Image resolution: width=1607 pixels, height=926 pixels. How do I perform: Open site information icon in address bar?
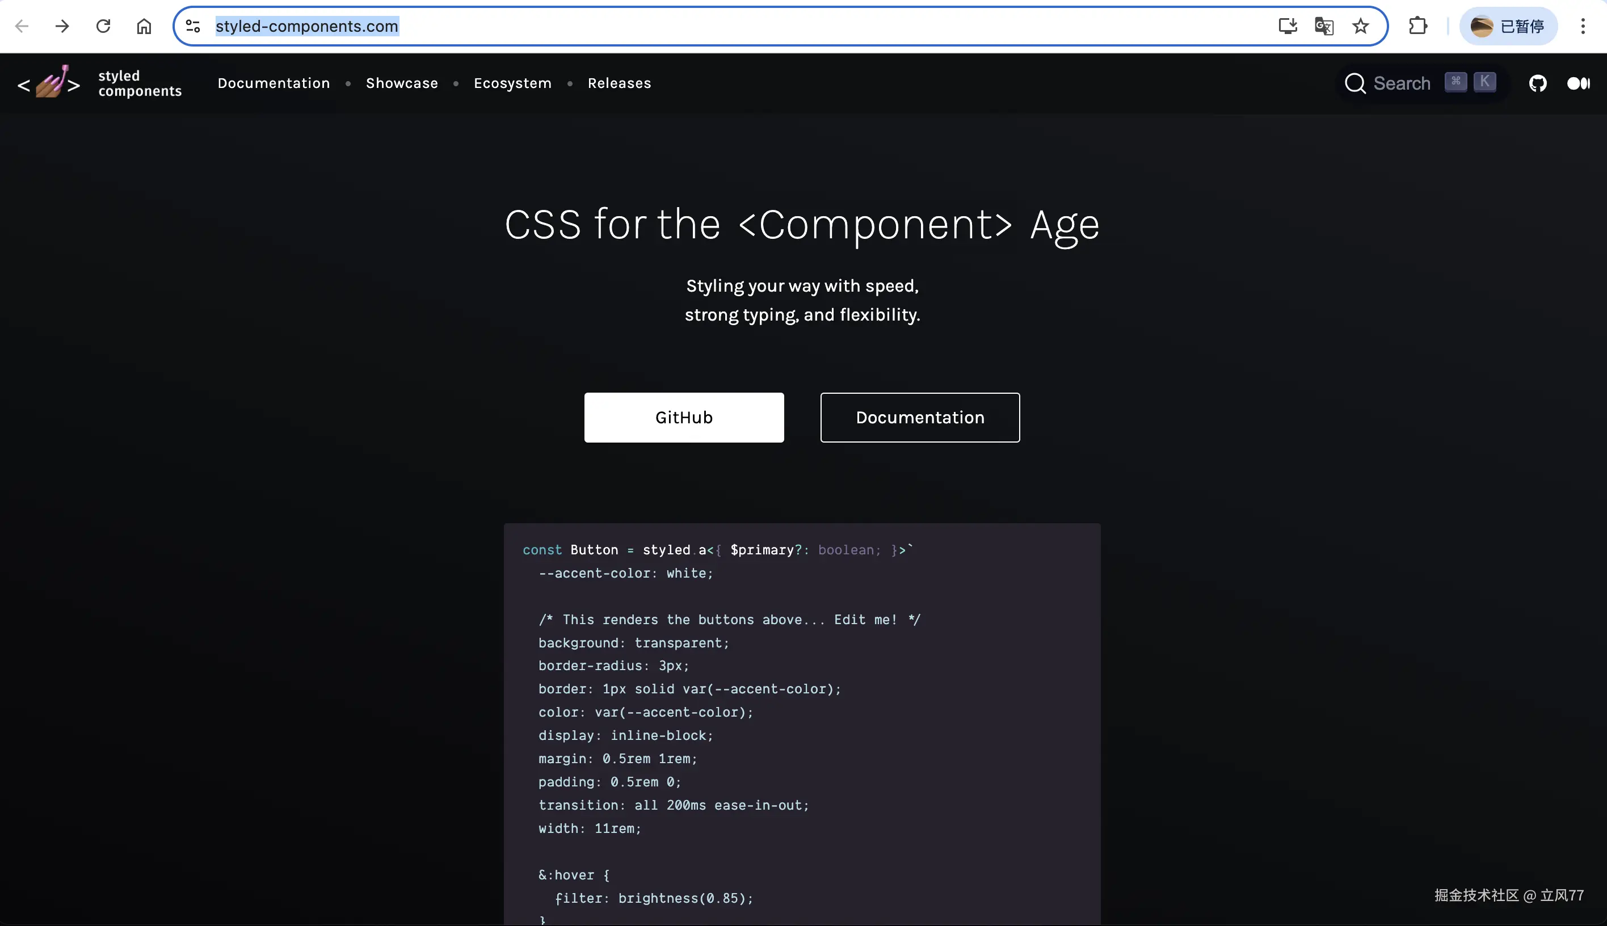click(x=193, y=26)
